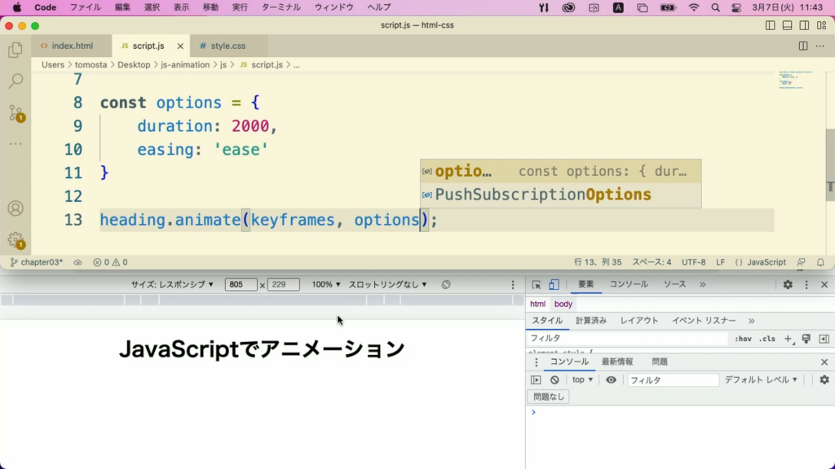Open the Explorer view in VS Code sidebar
835x469 pixels.
coord(16,50)
